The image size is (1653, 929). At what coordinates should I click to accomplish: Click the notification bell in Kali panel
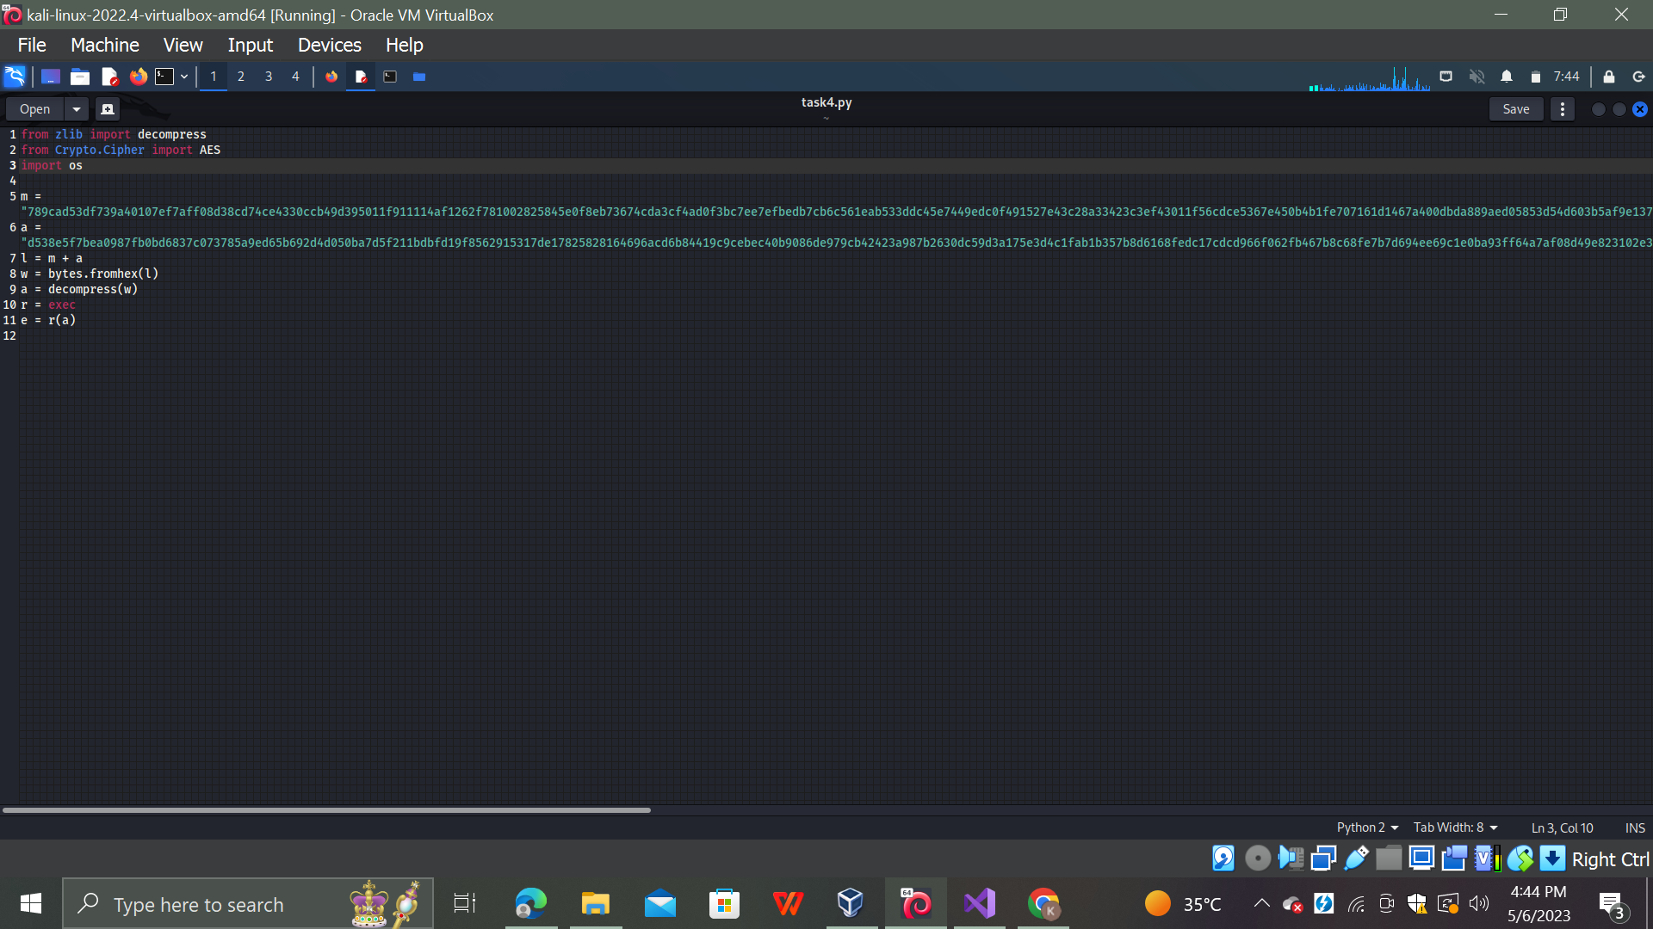tap(1506, 77)
